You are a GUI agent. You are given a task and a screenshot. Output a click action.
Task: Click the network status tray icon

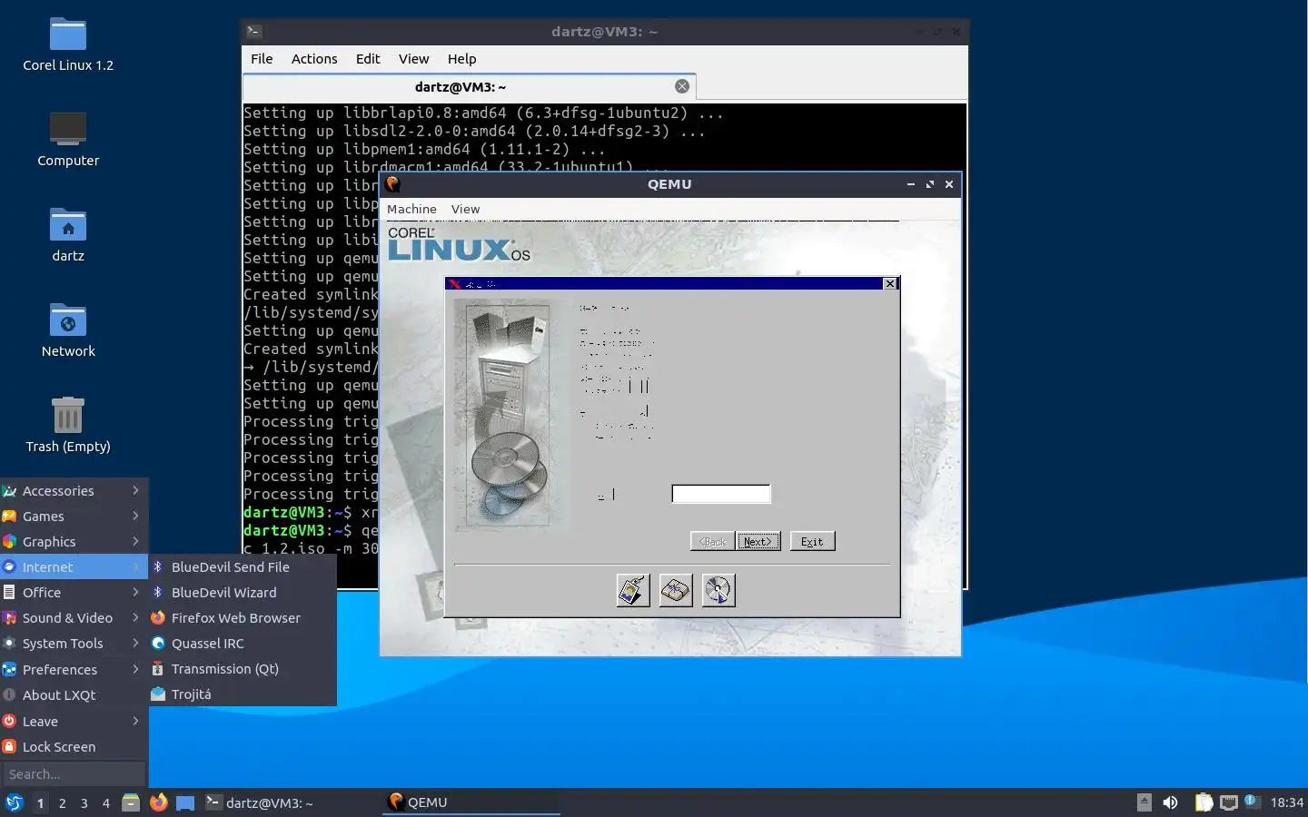[x=1229, y=802]
